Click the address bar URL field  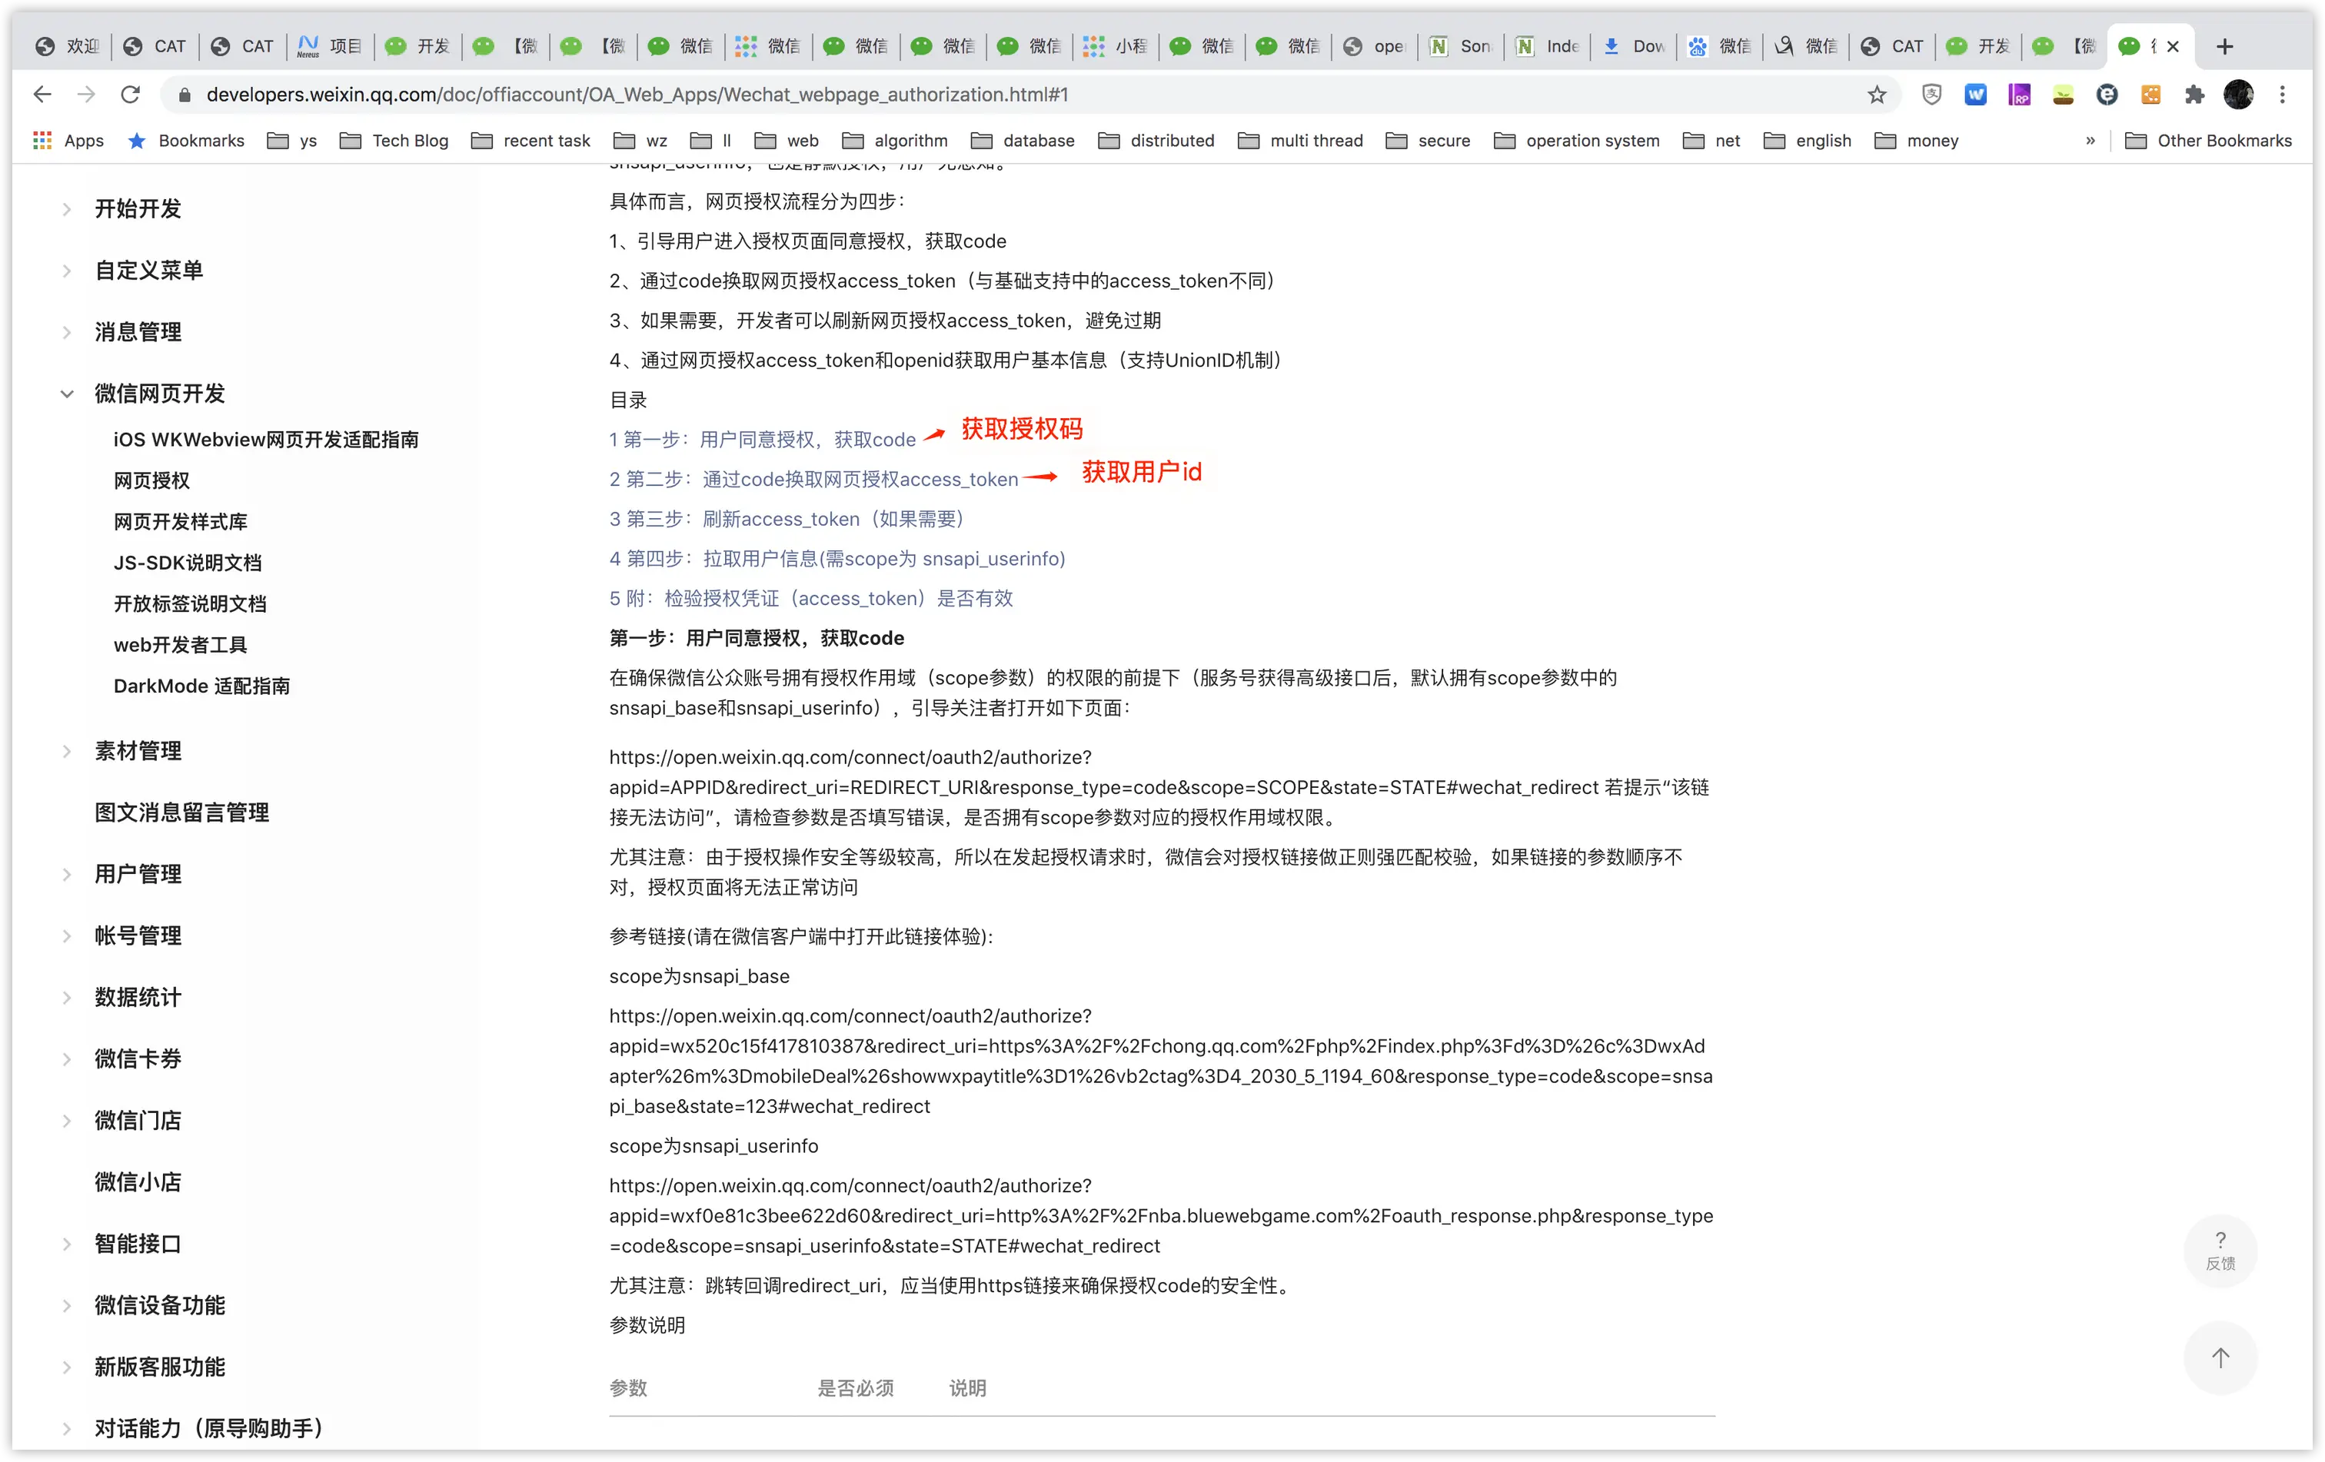coord(966,95)
